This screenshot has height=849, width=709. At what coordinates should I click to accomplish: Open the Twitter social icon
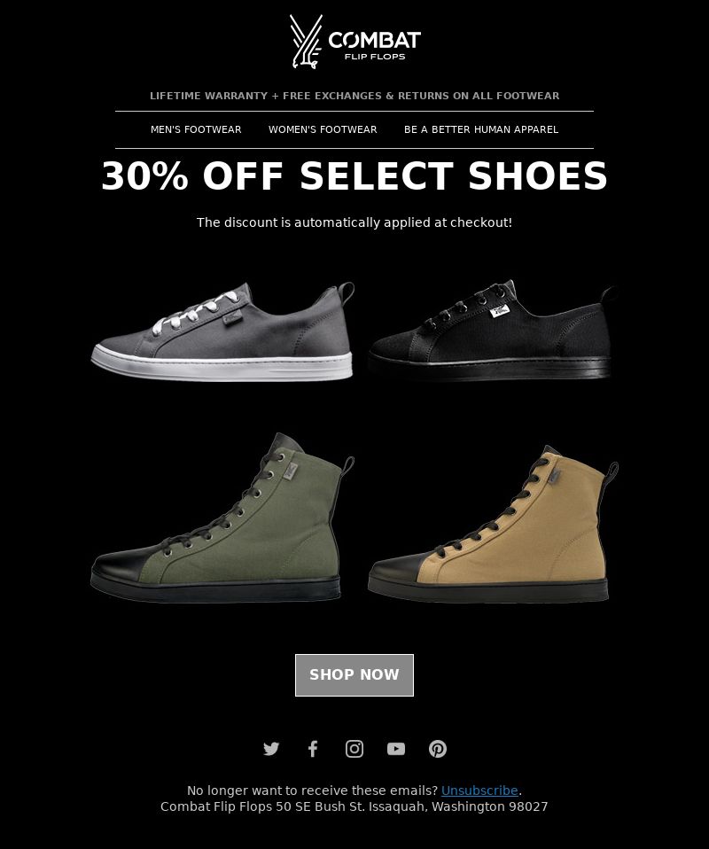click(271, 748)
